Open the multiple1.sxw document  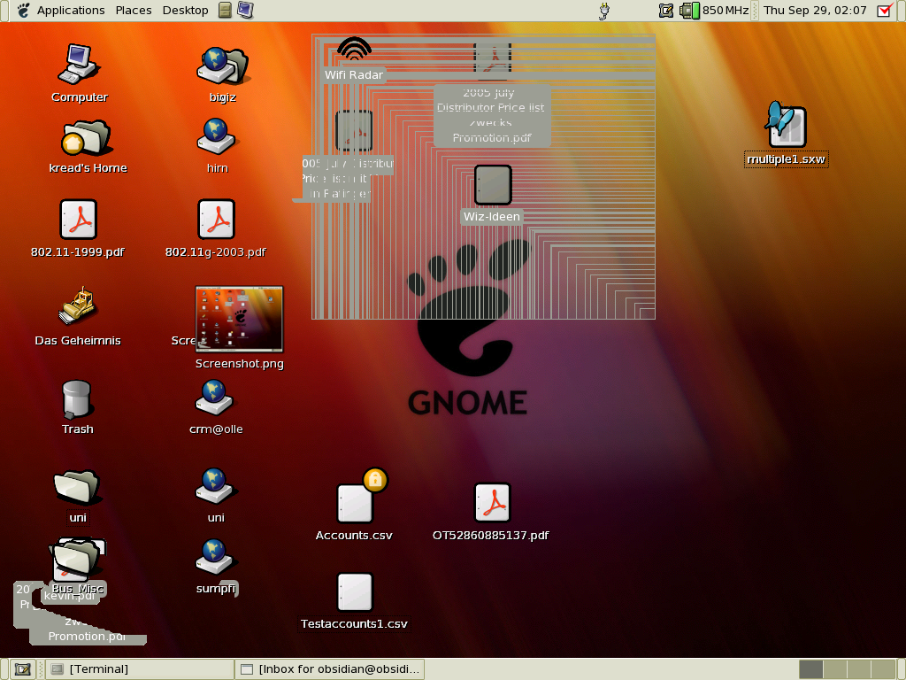[786, 127]
